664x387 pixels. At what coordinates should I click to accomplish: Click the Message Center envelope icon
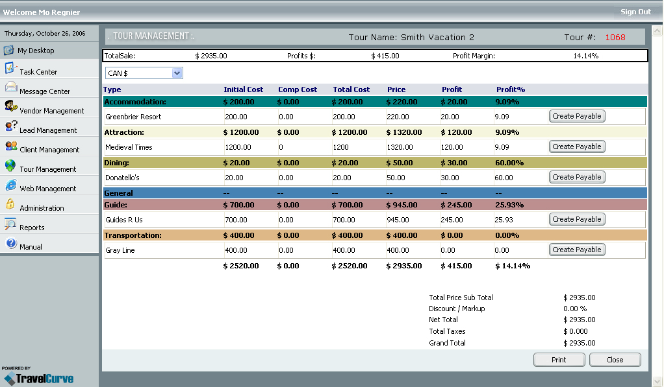[11, 87]
